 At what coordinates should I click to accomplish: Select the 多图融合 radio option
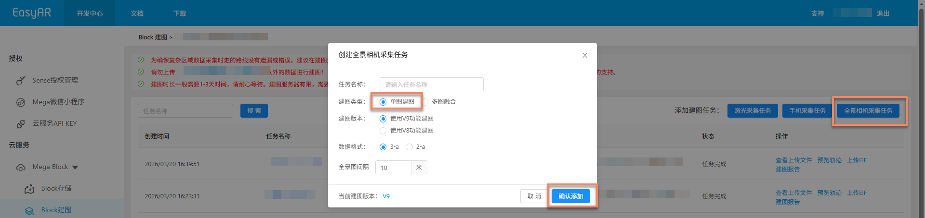[425, 102]
